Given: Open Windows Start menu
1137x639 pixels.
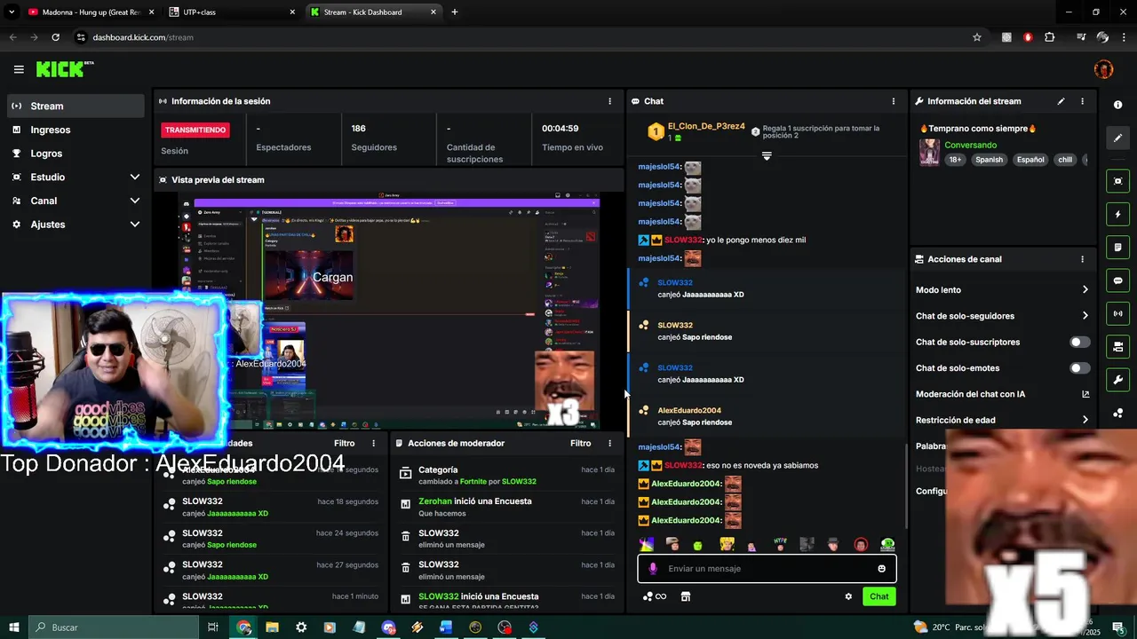Looking at the screenshot, I should point(14,627).
